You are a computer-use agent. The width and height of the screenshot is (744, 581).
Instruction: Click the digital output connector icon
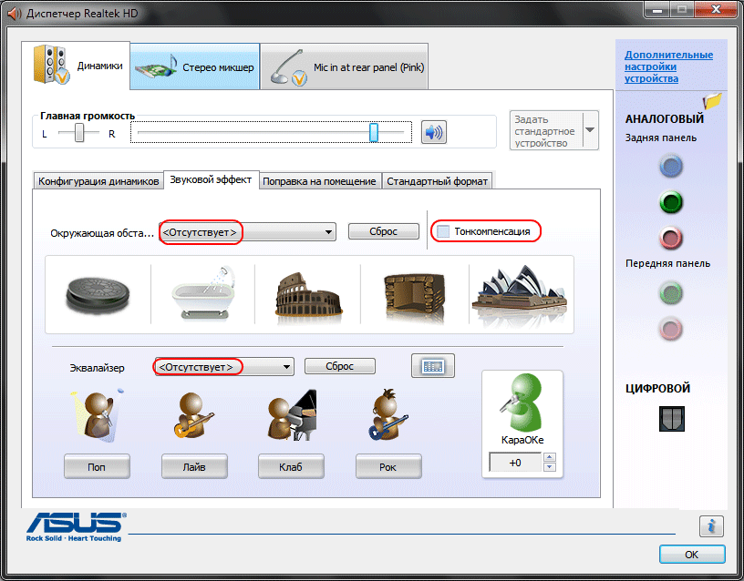point(671,418)
